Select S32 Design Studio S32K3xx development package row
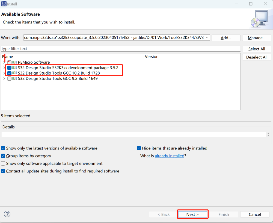 point(68,68)
